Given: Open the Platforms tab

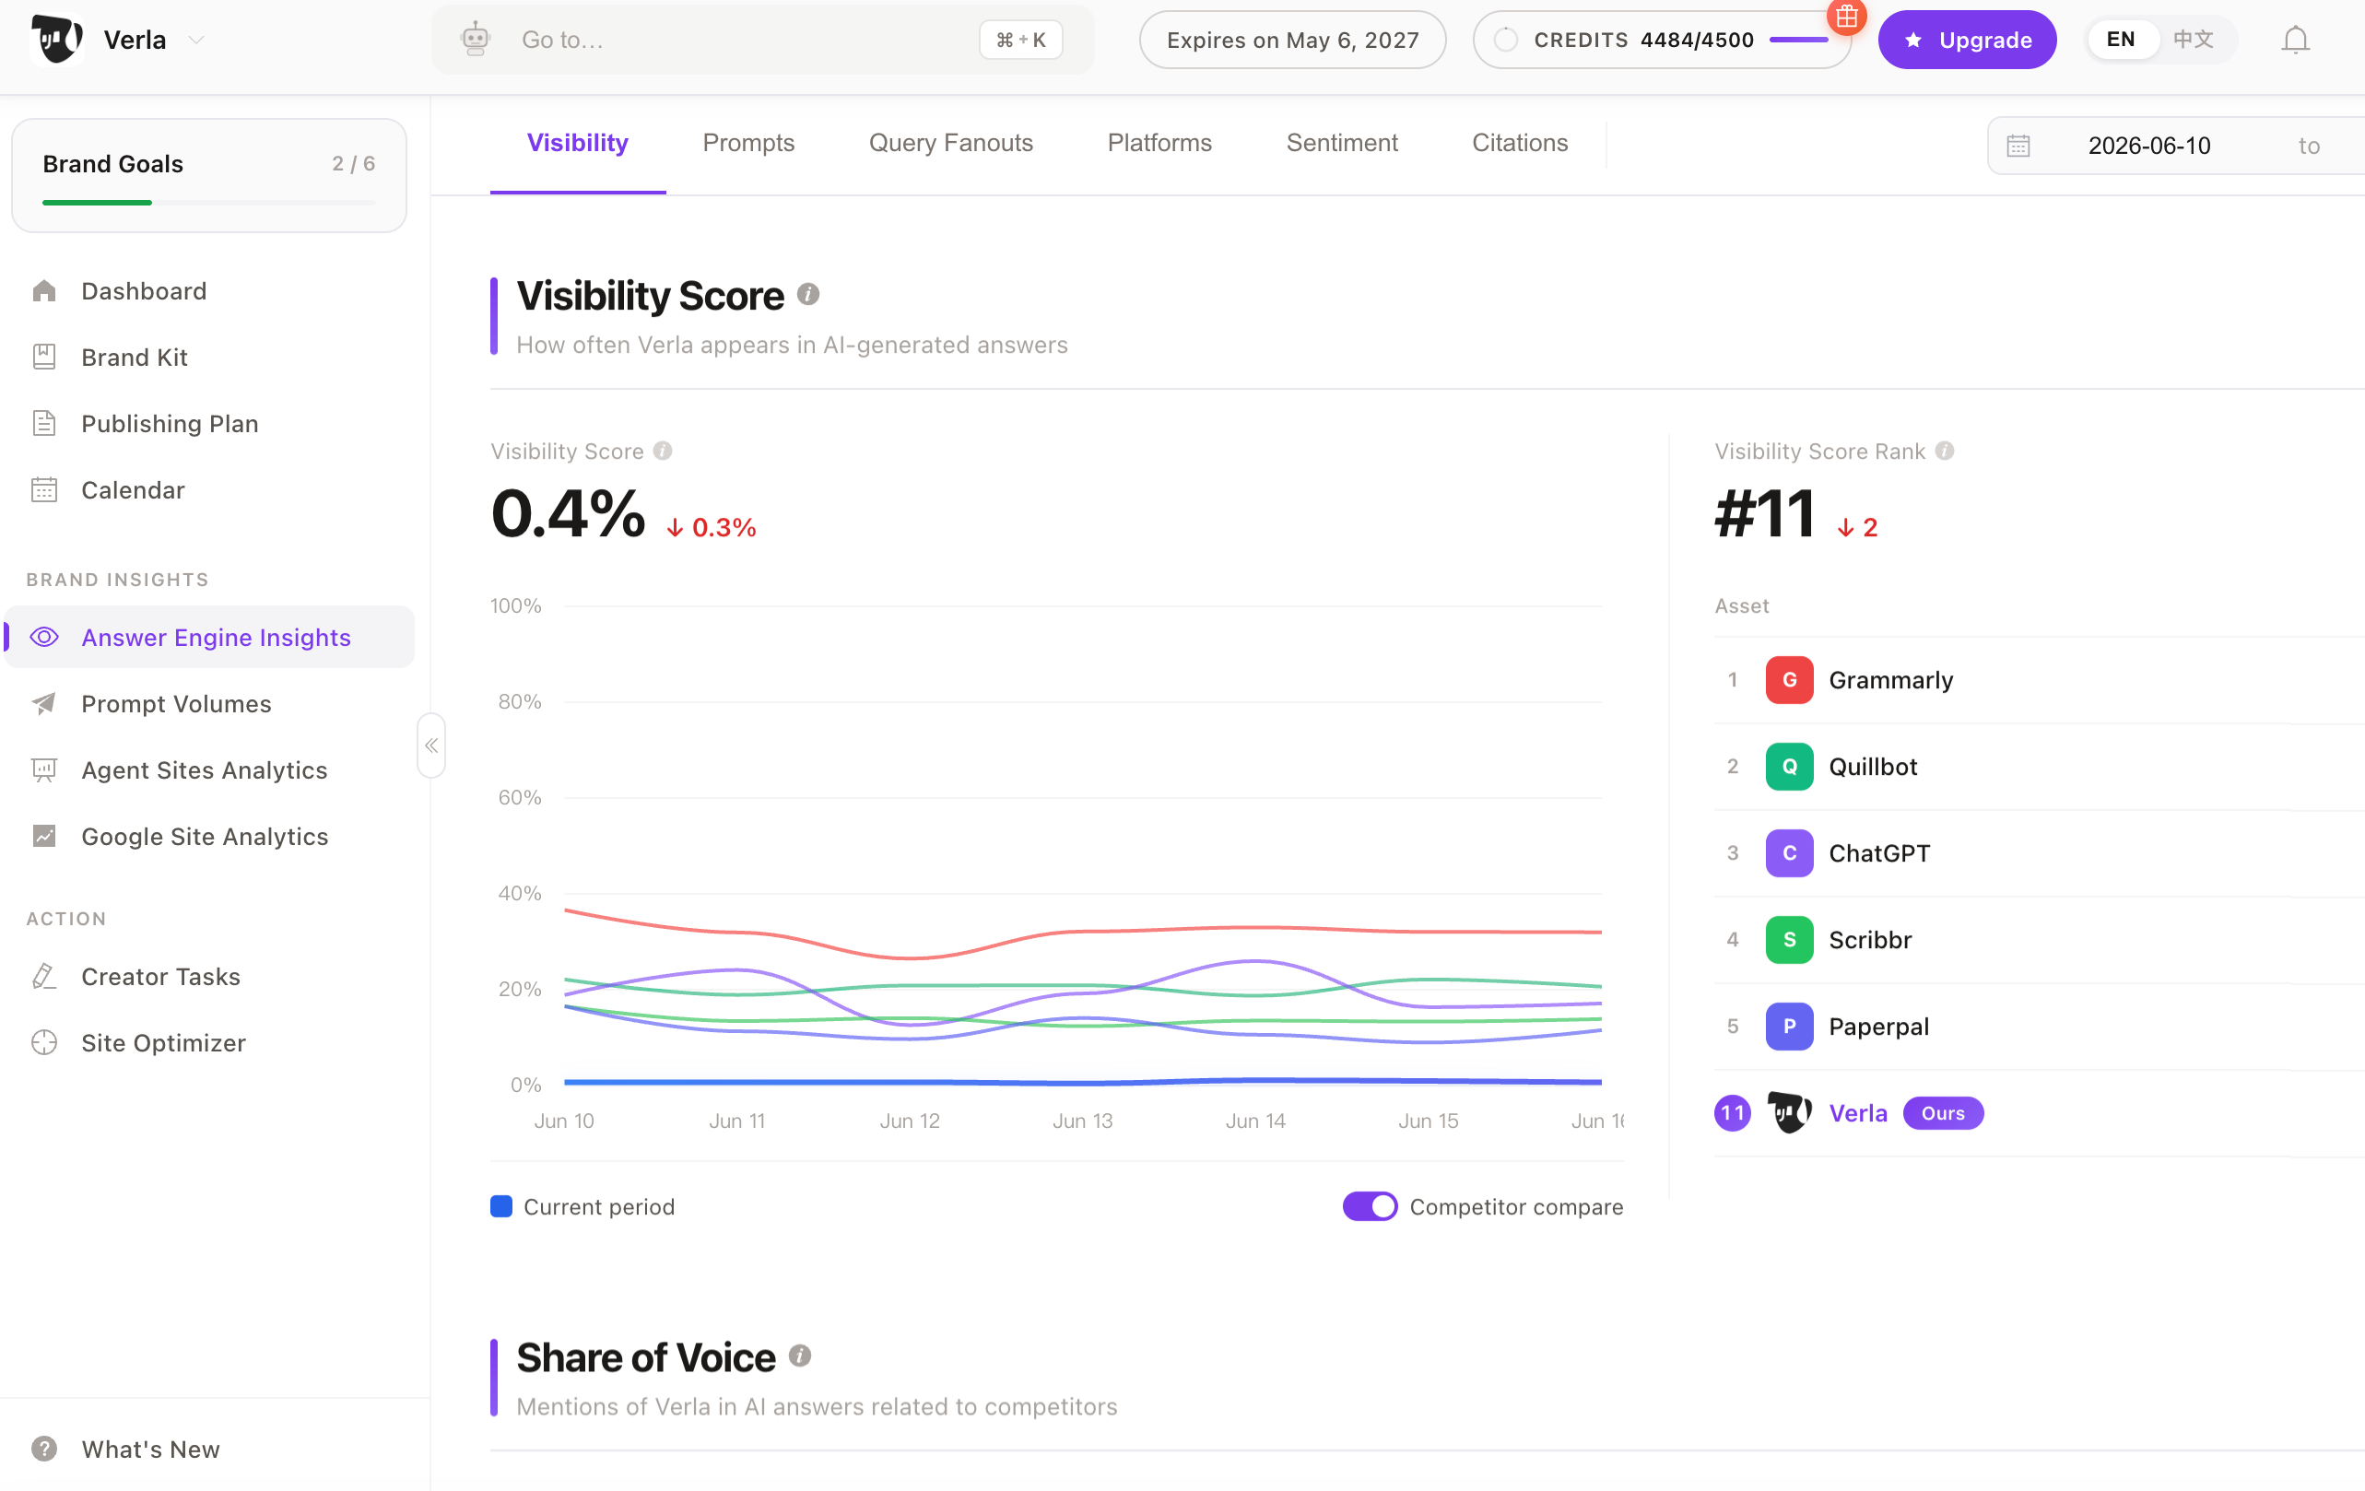Looking at the screenshot, I should pos(1159,143).
